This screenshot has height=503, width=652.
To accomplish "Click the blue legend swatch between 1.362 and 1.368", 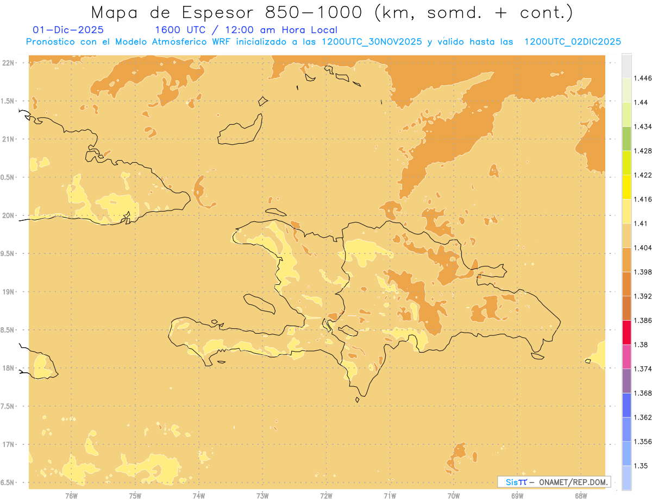I will [626, 405].
